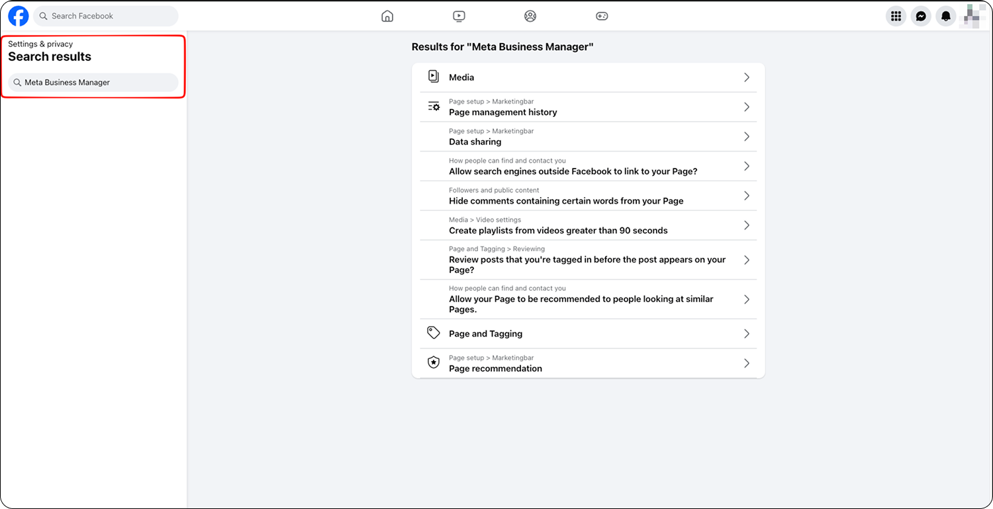Open the Watch video icon

[459, 17]
